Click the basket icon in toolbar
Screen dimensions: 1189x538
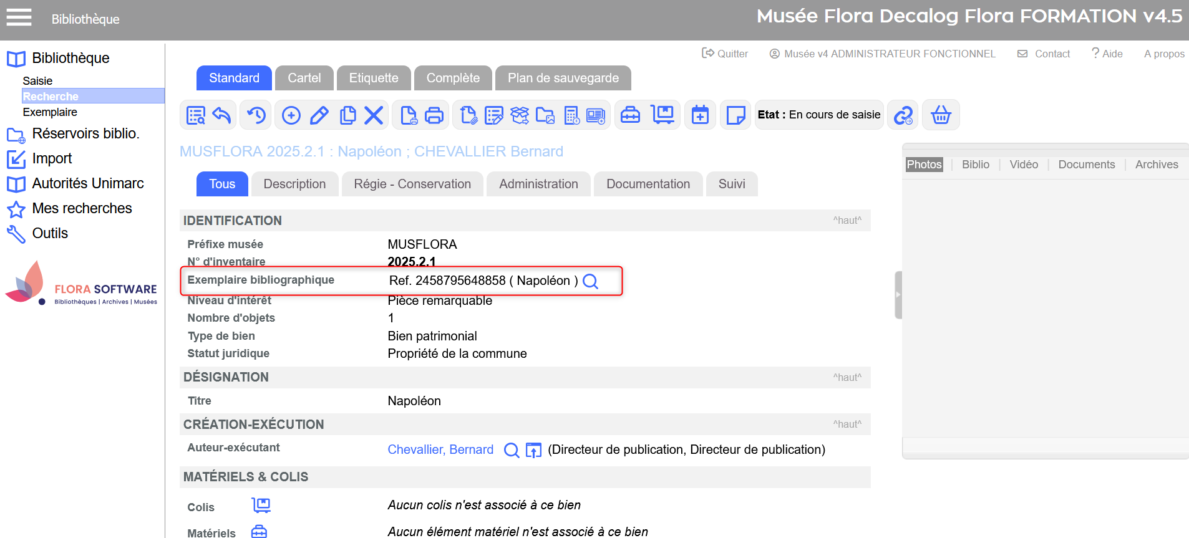[x=941, y=115]
